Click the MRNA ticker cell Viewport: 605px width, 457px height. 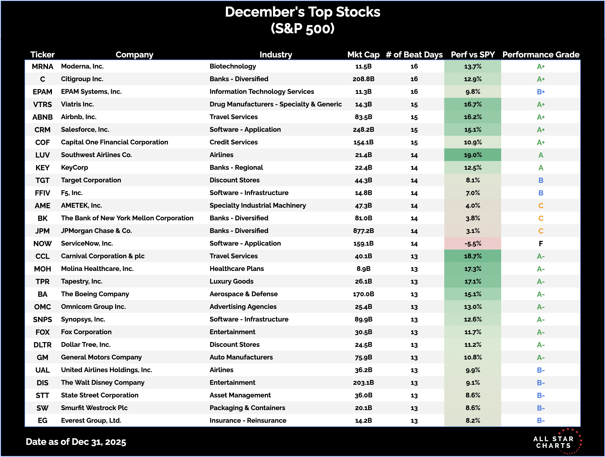click(42, 66)
